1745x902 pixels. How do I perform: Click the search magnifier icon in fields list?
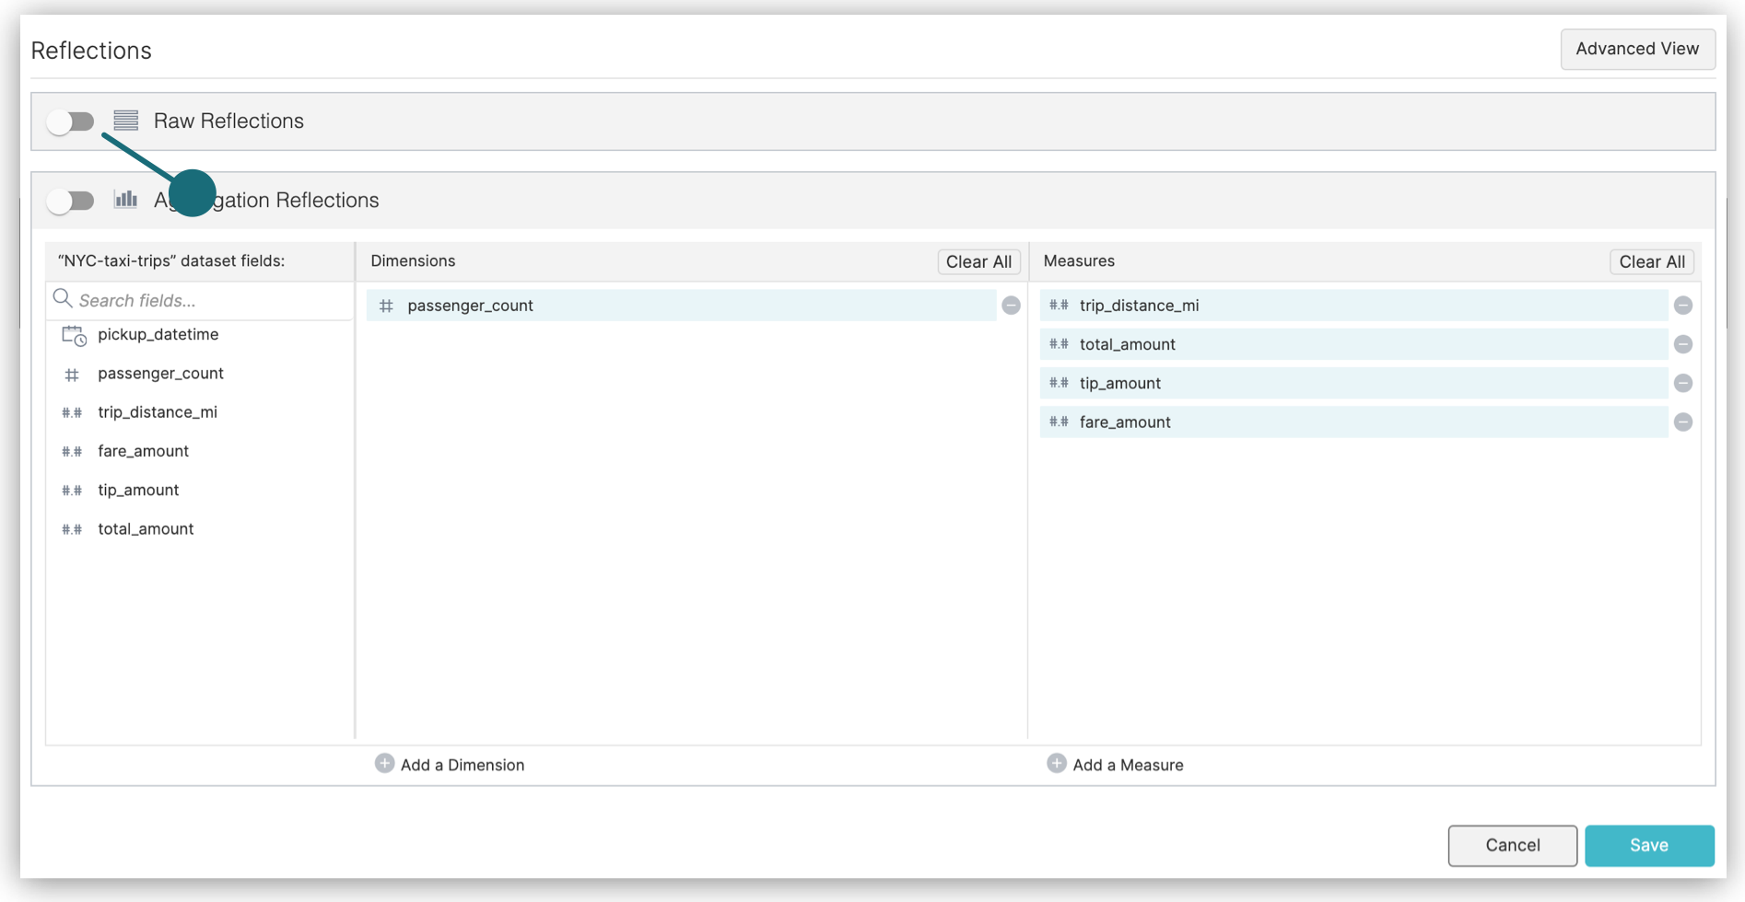[63, 299]
